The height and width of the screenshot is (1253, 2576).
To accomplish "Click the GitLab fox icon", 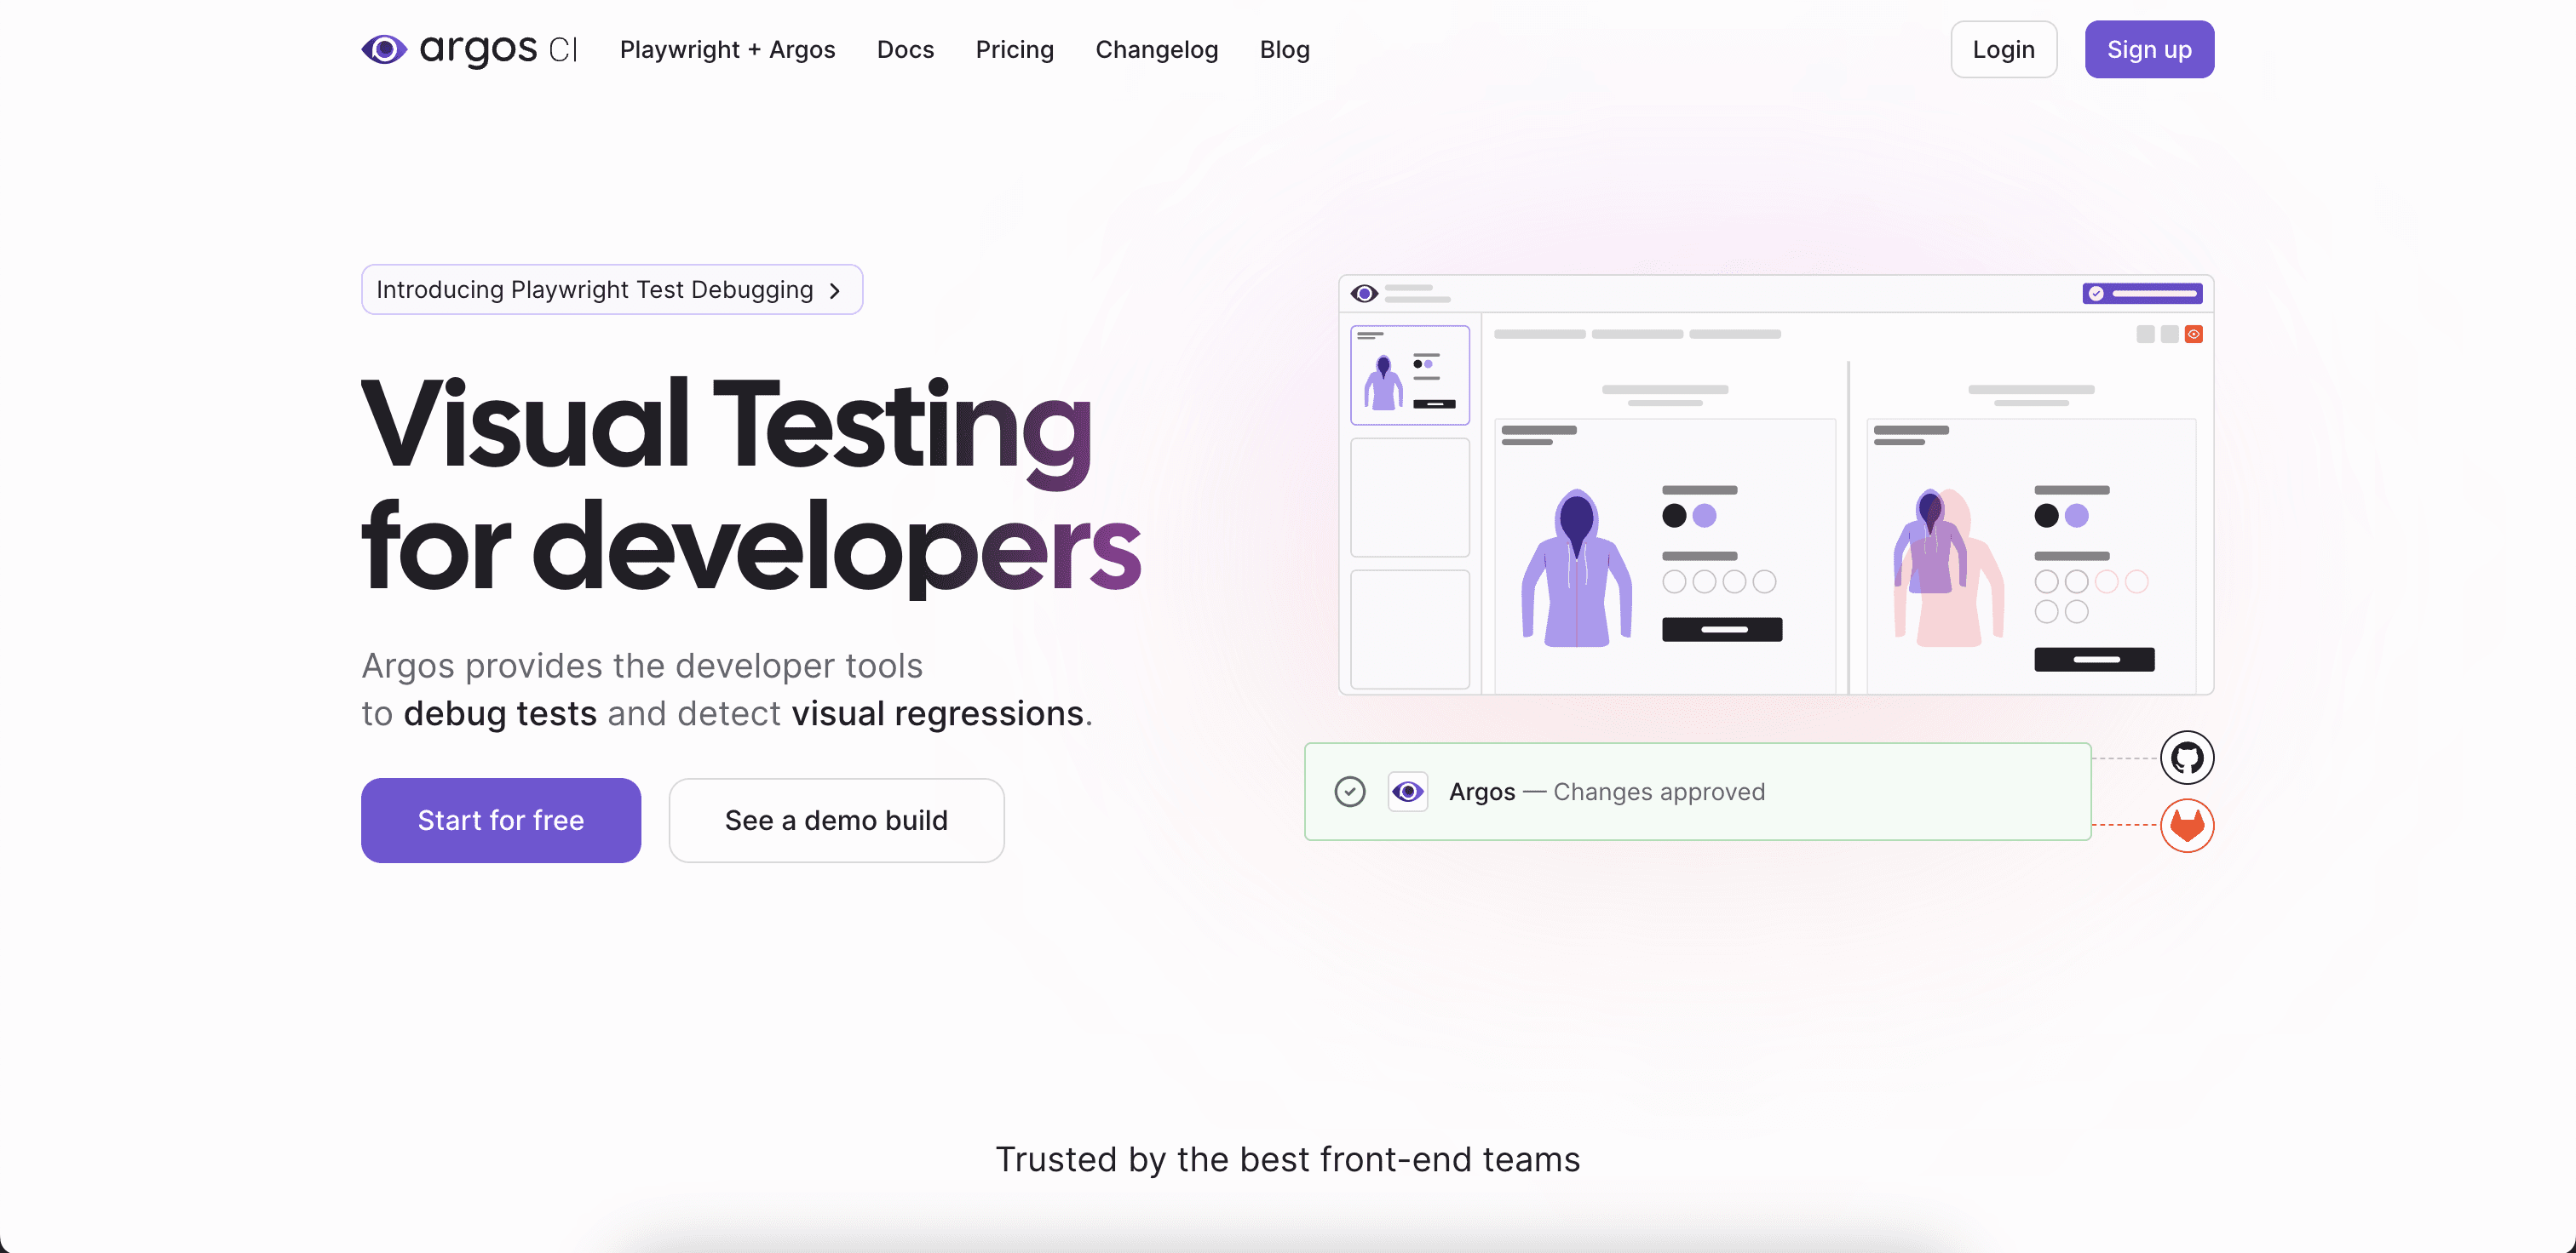I will [2186, 826].
